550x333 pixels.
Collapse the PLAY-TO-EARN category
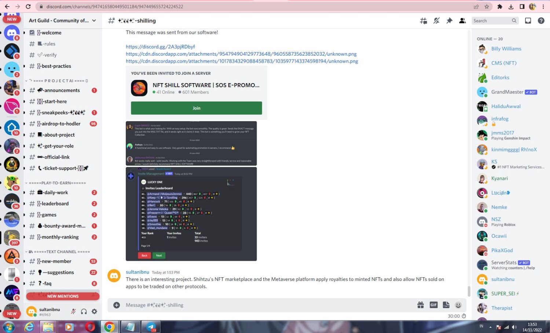pos(57,183)
